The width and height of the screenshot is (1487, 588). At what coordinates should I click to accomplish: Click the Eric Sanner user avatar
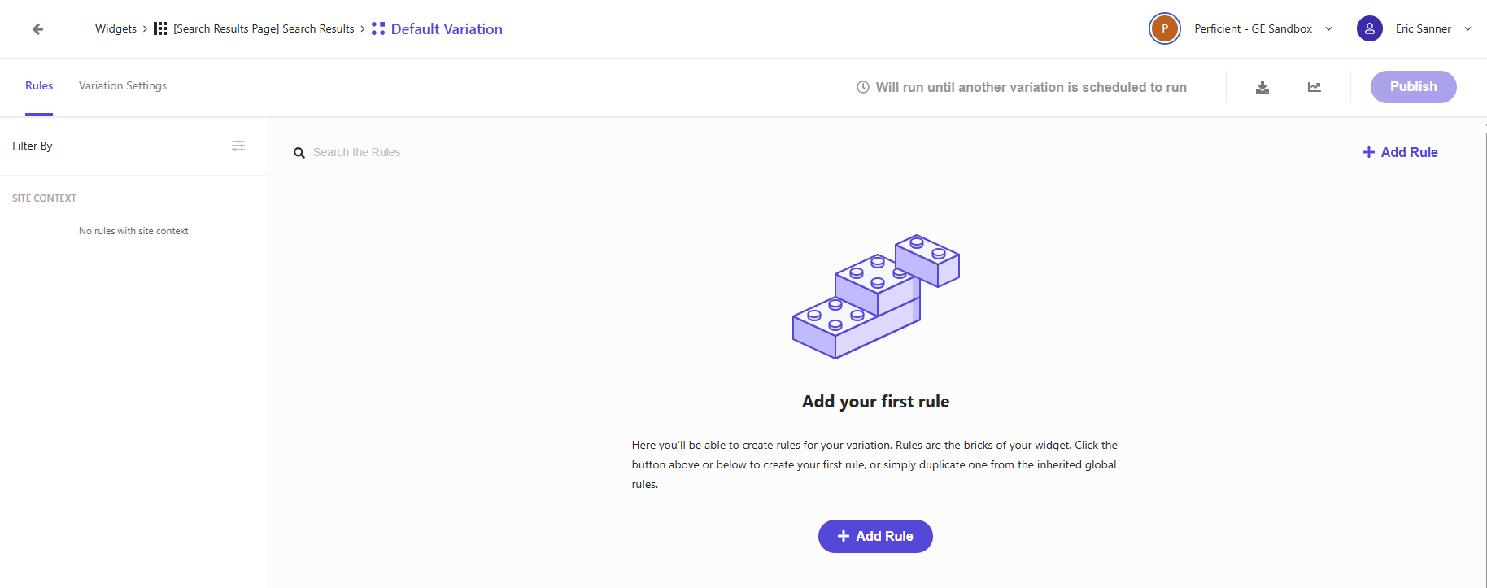coord(1370,28)
